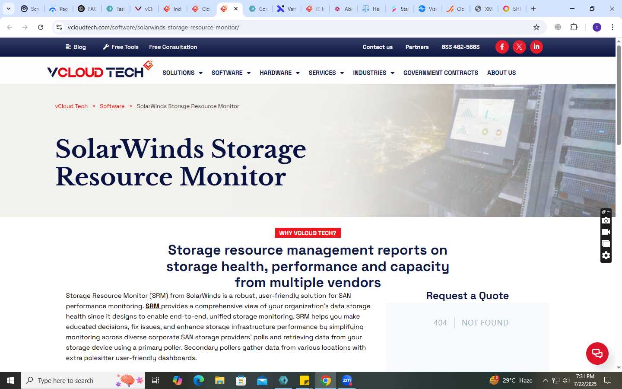Open the Blog link
This screenshot has width=622, height=389.
76,47
